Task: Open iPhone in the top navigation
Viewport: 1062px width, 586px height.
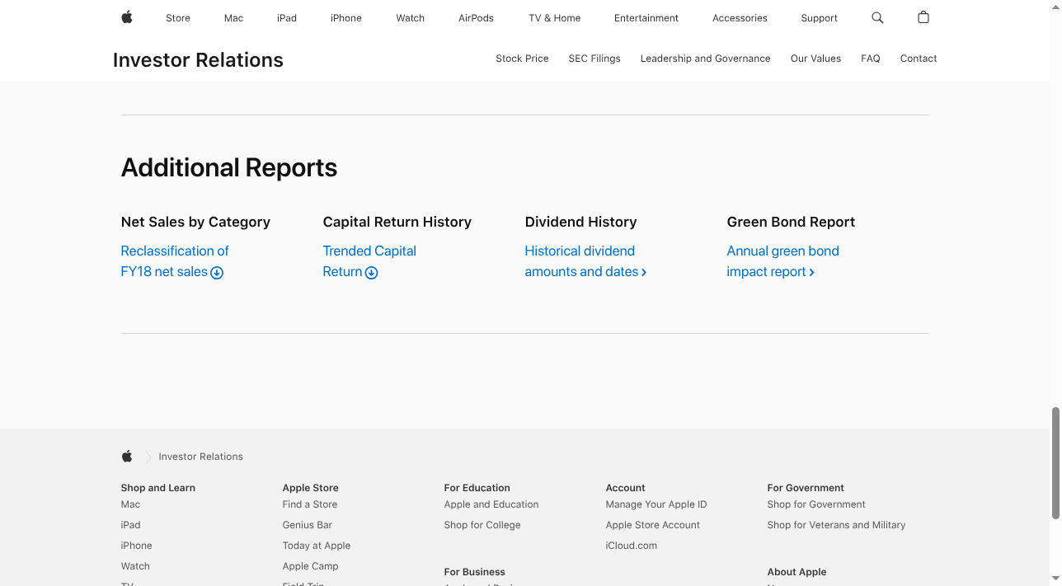Action: 346,18
